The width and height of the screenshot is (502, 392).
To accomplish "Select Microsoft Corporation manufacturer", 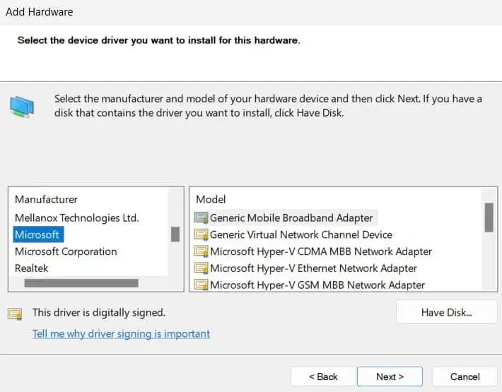I will pyautogui.click(x=66, y=251).
